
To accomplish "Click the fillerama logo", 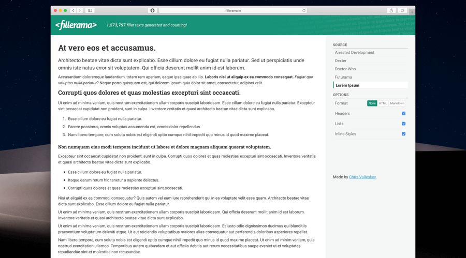I will tap(76, 25).
